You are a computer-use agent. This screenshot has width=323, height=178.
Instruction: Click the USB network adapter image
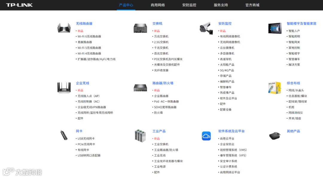coord(64,135)
